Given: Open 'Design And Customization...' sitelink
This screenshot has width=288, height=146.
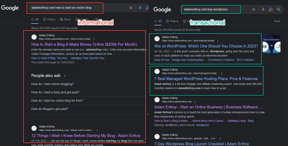Looking at the screenshot, I should tap(189, 60).
